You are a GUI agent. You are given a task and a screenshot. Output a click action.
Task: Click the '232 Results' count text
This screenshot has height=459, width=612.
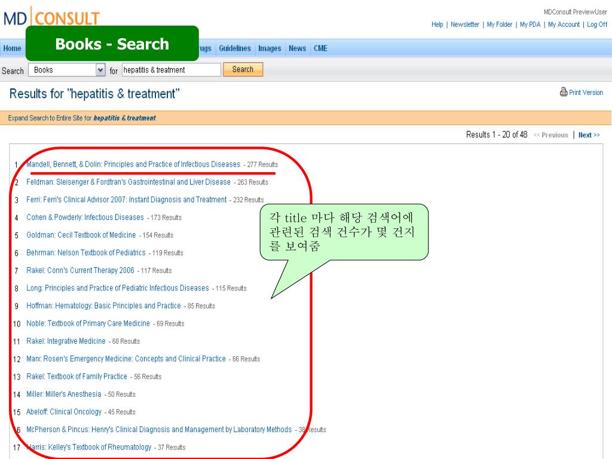(249, 200)
